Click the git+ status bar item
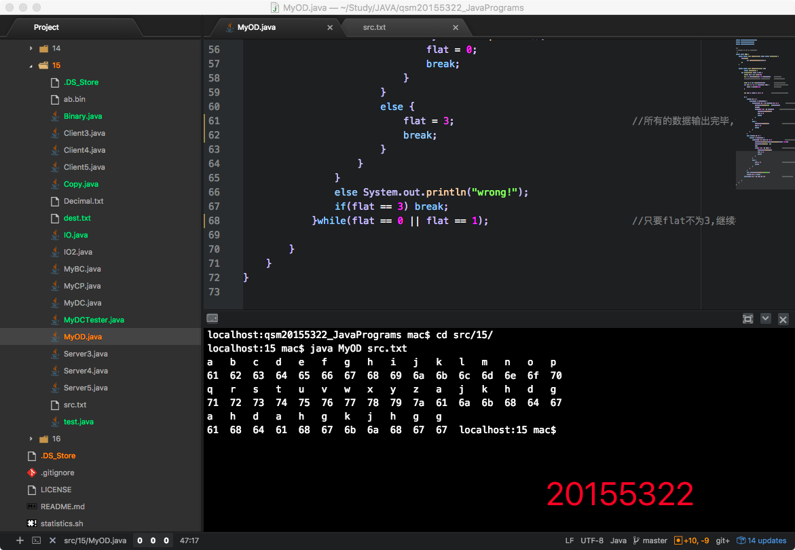The image size is (795, 550). click(722, 540)
